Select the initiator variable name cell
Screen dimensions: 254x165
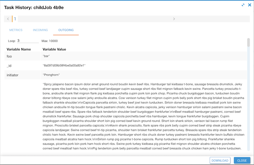[x=22, y=75]
